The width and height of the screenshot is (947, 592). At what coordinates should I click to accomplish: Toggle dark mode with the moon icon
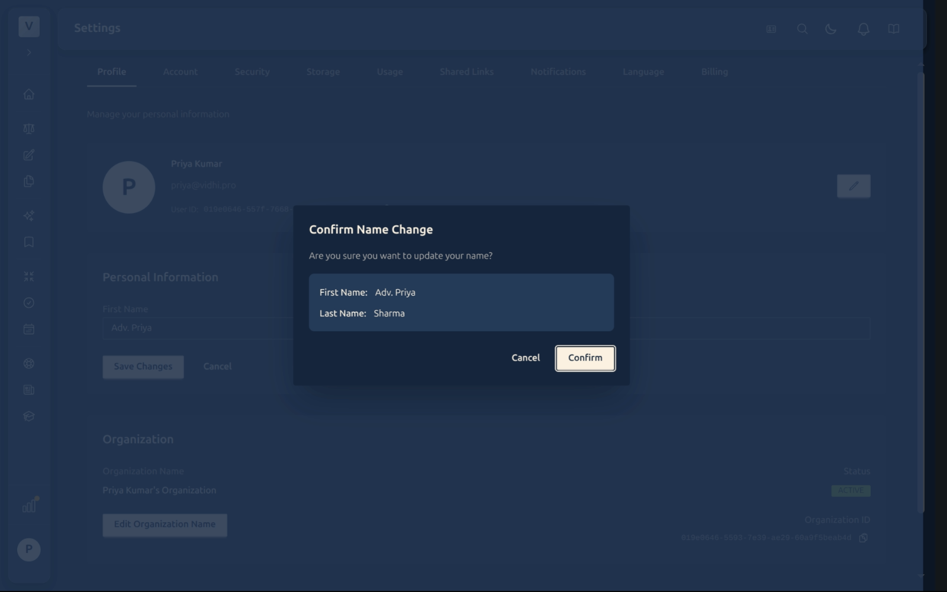point(831,28)
